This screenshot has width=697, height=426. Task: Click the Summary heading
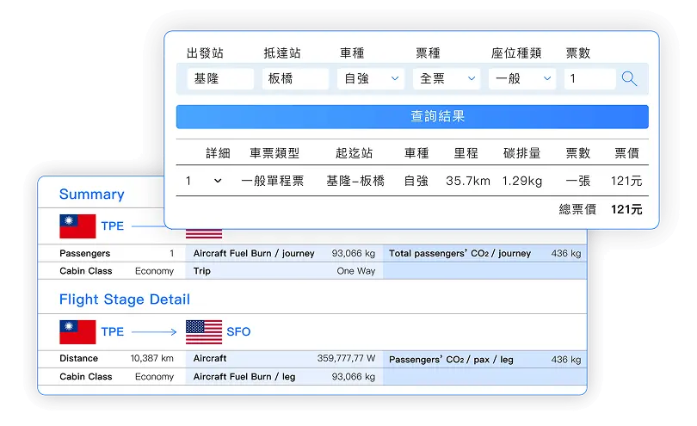click(91, 194)
